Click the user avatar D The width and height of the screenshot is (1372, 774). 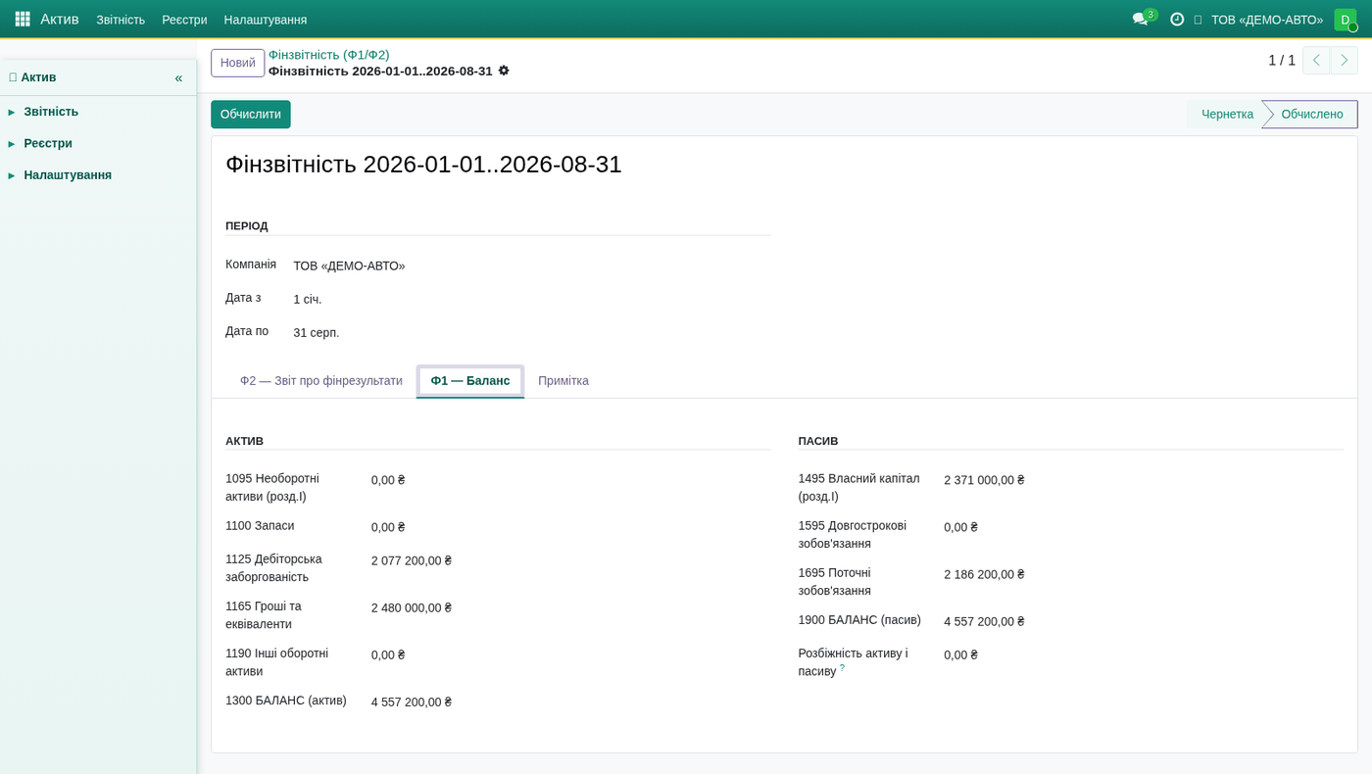1346,20
